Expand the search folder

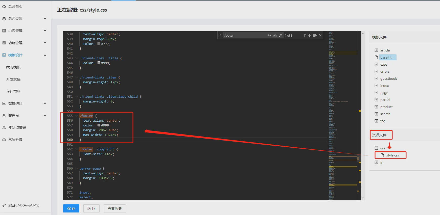[x=376, y=114]
